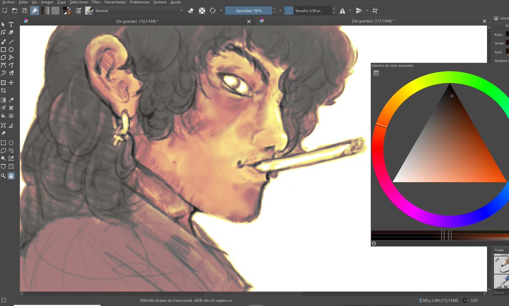Select the Ellipse tool
This screenshot has height=306, width=509.
[11, 50]
